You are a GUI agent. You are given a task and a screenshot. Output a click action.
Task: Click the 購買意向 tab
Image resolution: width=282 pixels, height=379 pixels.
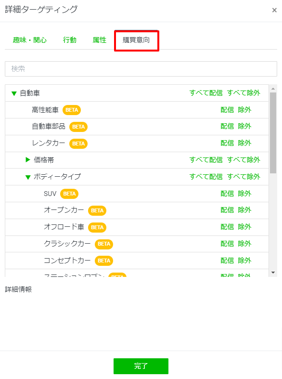pos(136,40)
